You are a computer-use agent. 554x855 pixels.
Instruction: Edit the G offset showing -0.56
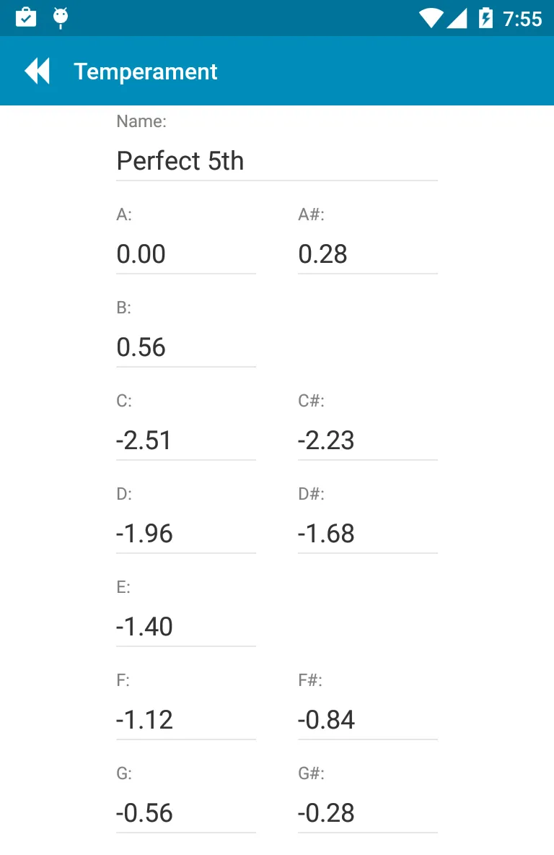[185, 813]
